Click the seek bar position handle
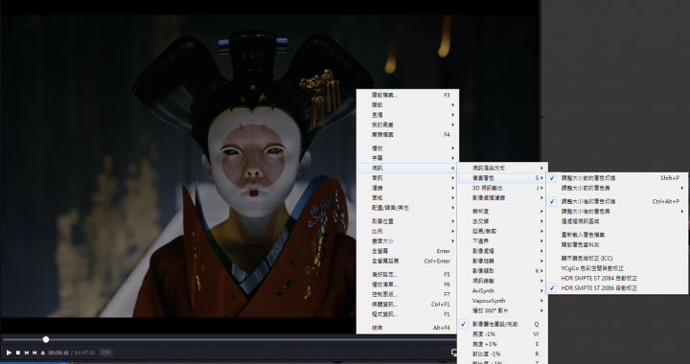This screenshot has width=690, height=364. pos(46,339)
